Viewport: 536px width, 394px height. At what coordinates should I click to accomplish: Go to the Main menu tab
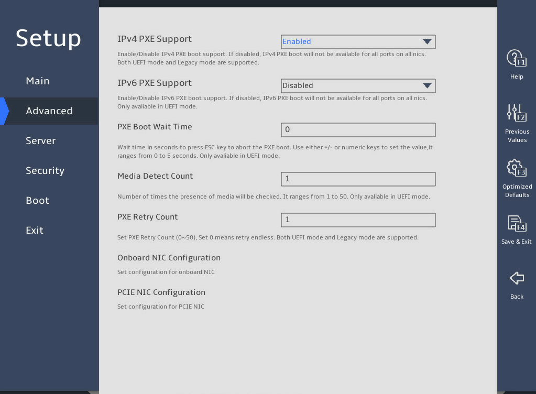pos(38,81)
